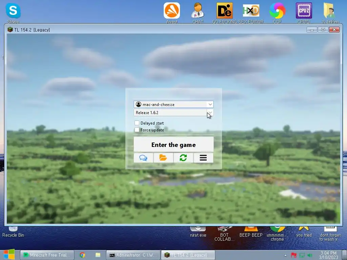Select the CPUID CPU-Z desktop icon
This screenshot has width=347, height=260.
pyautogui.click(x=304, y=13)
